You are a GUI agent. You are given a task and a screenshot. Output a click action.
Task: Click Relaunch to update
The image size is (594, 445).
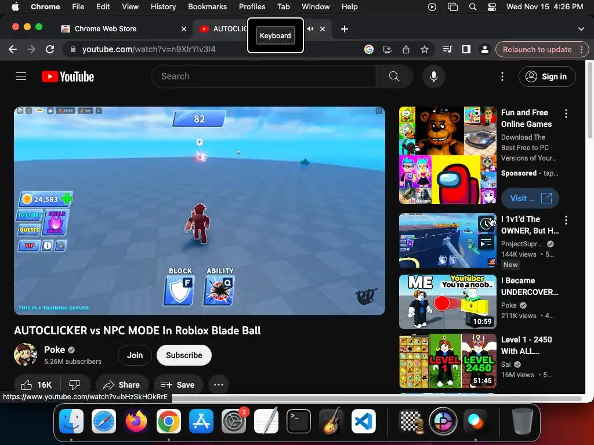[x=537, y=50]
